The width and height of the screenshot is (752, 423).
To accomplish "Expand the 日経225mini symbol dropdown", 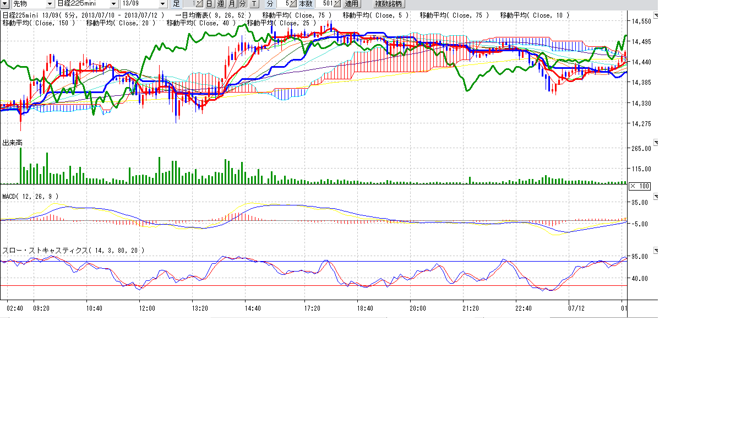I will pos(114,4).
